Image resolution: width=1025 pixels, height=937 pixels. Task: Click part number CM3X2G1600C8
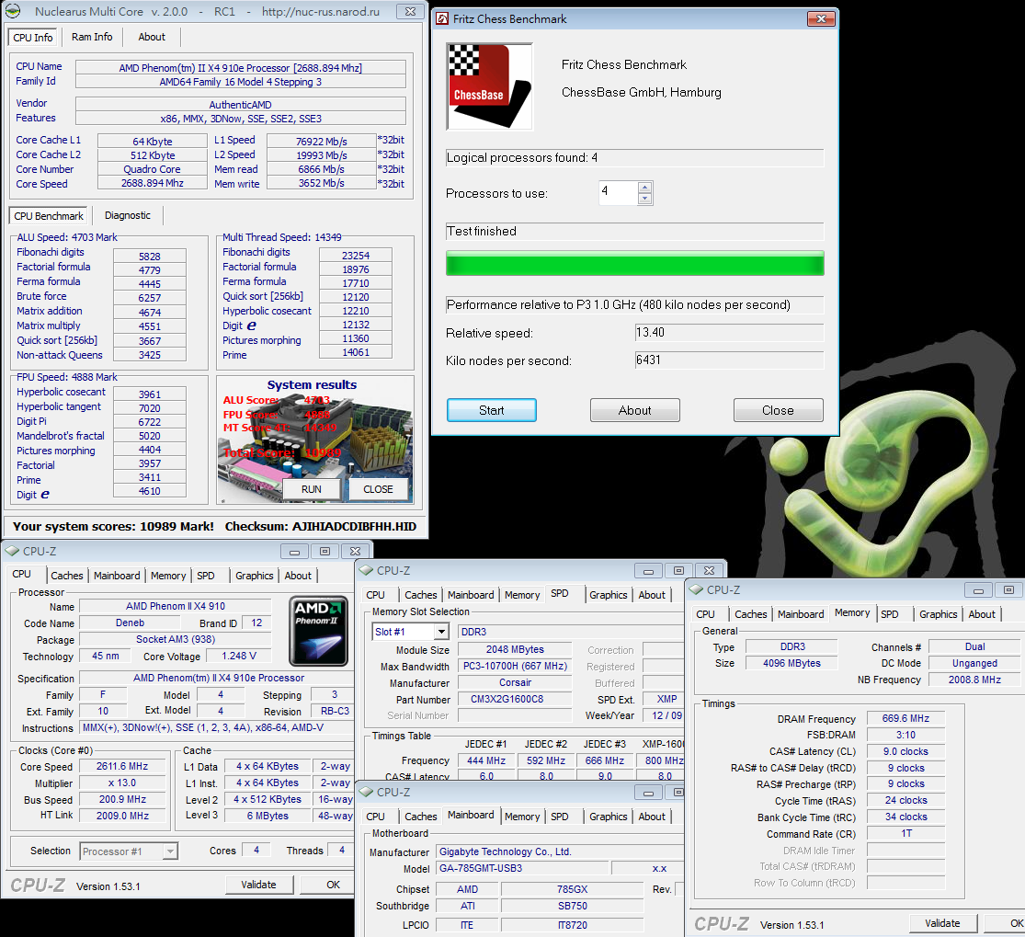[x=516, y=699]
